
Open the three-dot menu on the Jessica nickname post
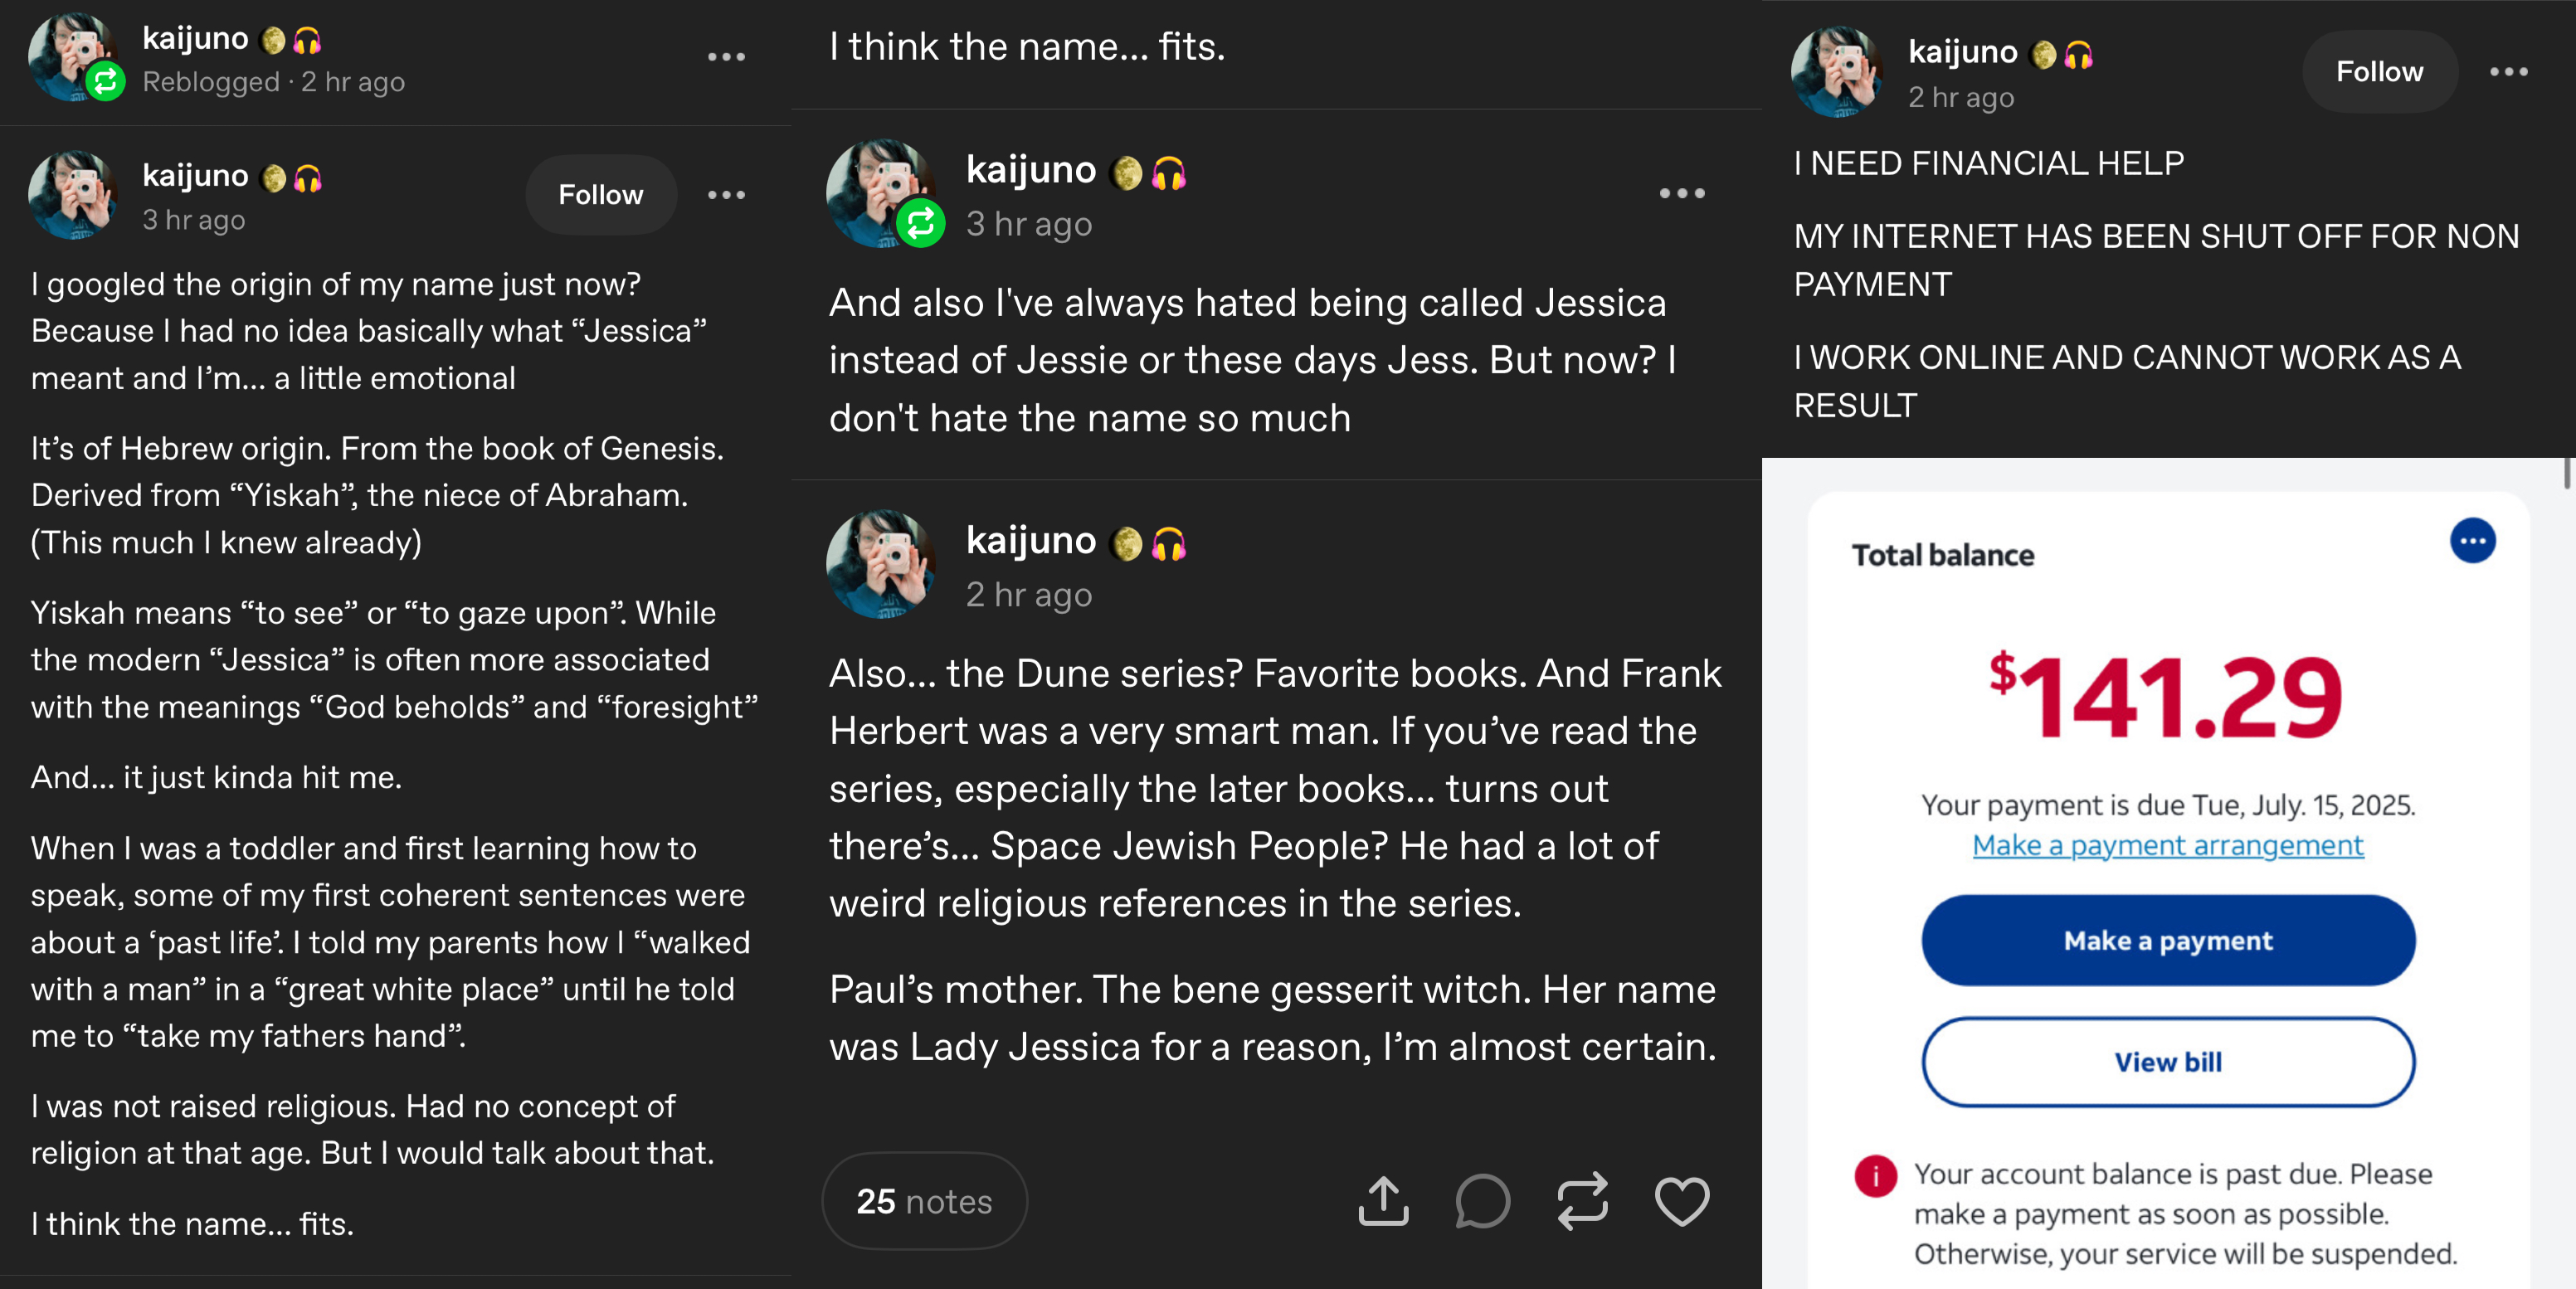click(1682, 193)
